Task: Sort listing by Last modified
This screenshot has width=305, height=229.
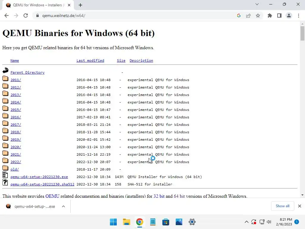Action: pyautogui.click(x=90, y=61)
